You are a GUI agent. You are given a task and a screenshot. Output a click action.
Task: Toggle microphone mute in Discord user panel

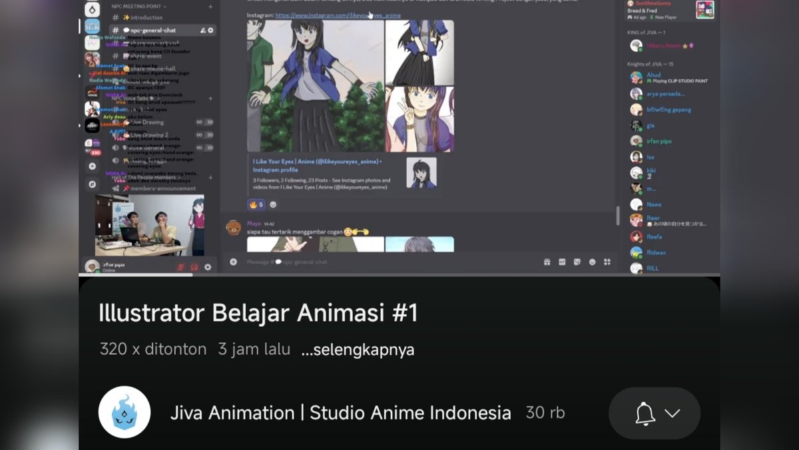[x=180, y=267]
